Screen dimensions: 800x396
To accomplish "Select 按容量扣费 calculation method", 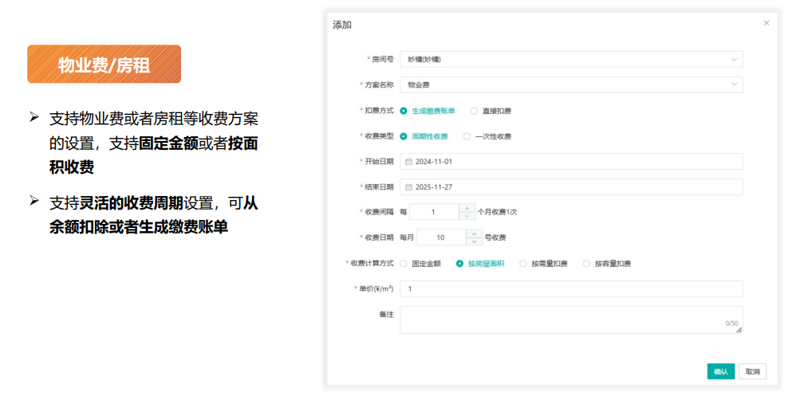I will 607,264.
